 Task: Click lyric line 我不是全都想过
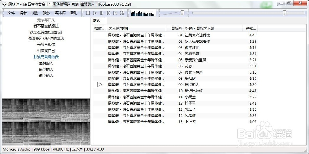(x=46, y=26)
